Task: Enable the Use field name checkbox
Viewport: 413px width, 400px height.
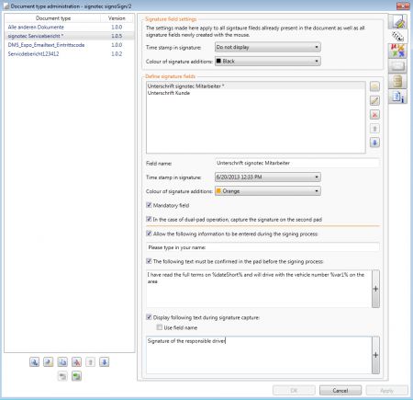Action: [x=160, y=327]
